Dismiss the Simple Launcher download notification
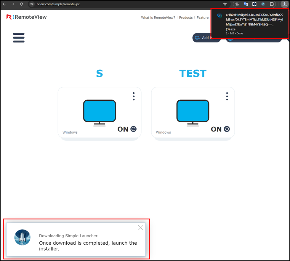The width and height of the screenshot is (290, 261). 140,227
